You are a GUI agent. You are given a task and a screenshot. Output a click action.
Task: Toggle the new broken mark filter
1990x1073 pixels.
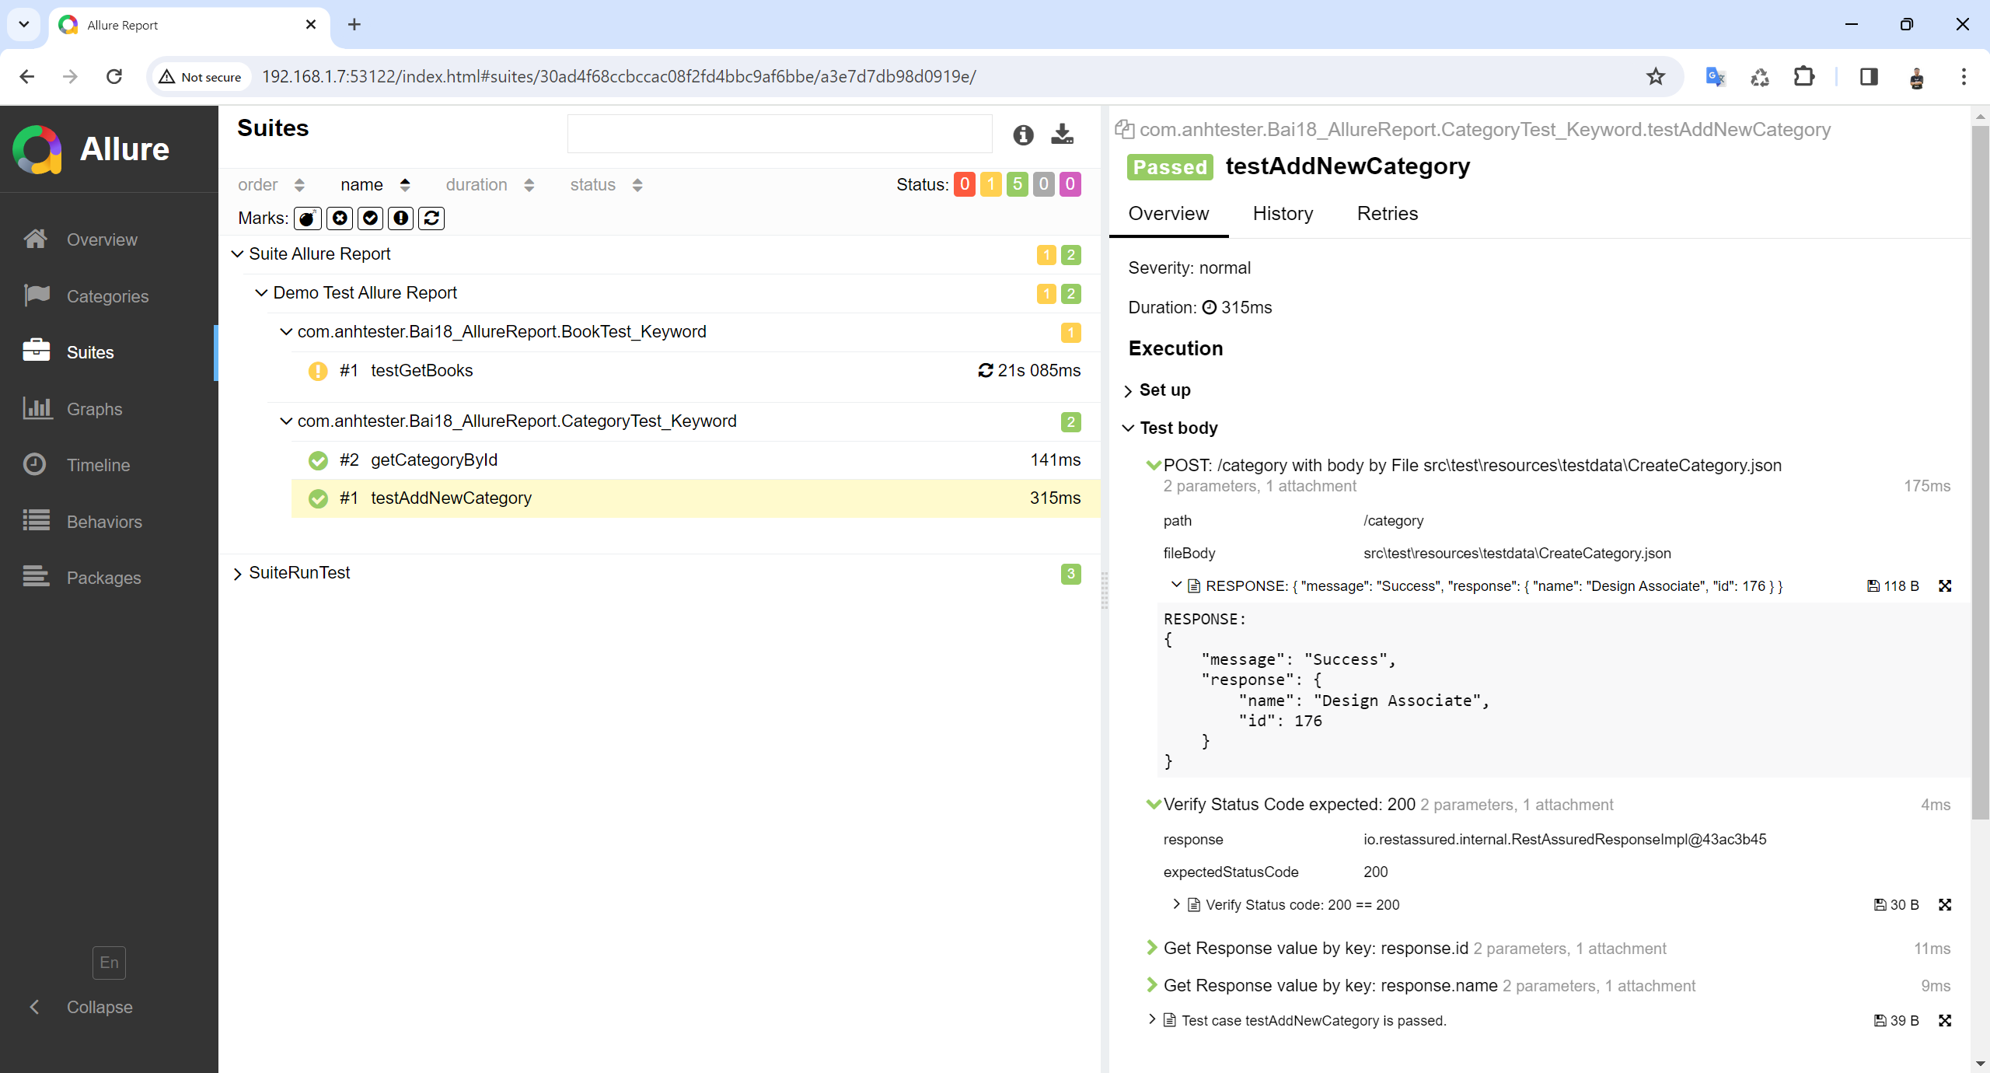click(x=401, y=218)
